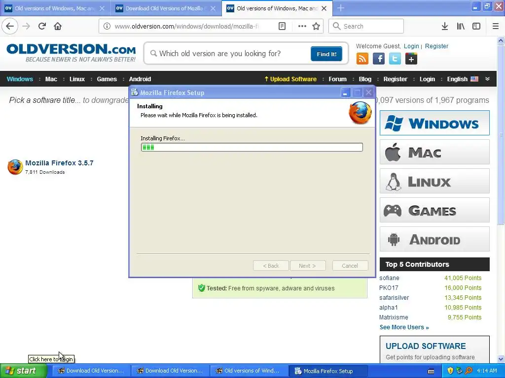Viewport: 505px width, 378px height.
Task: Click Cancel in Firefox Setup dialog
Action: click(350, 266)
